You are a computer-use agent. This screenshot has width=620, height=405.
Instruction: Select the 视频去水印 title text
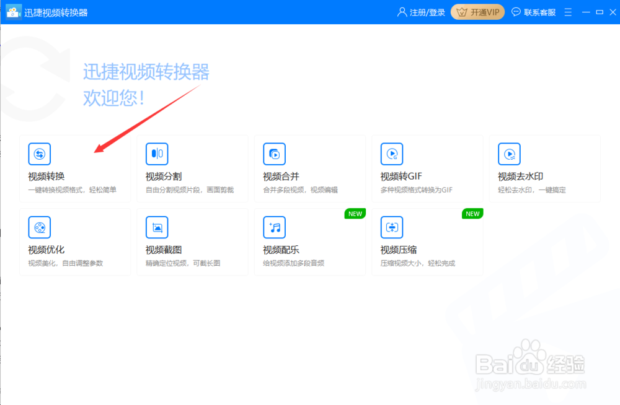click(520, 176)
